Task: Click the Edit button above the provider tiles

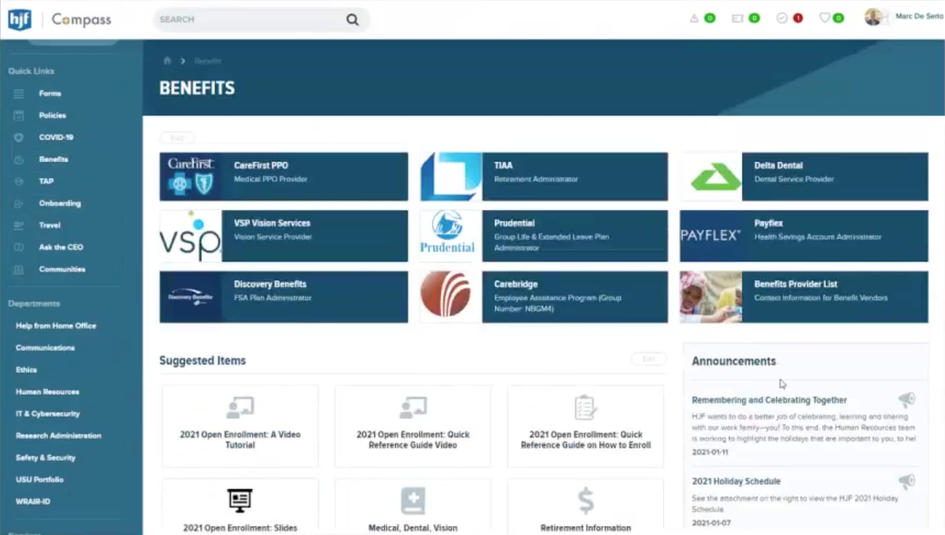Action: pyautogui.click(x=177, y=138)
